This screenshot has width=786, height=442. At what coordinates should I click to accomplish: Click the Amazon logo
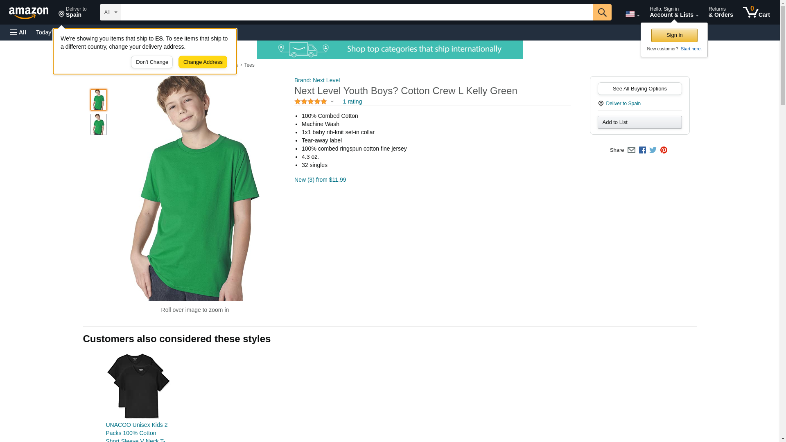click(29, 13)
